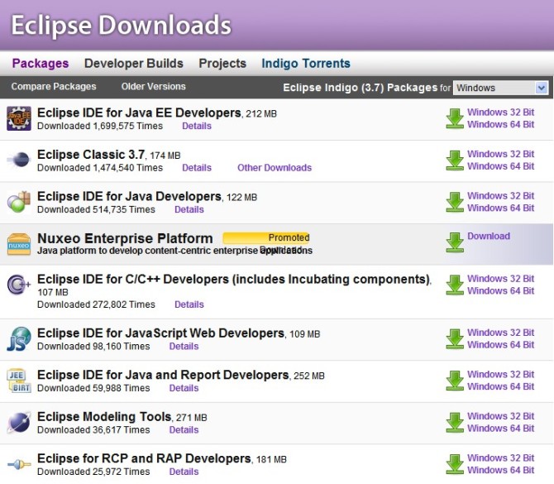
Task: Click green download arrow for RCP and RAP Developers
Action: [x=455, y=464]
